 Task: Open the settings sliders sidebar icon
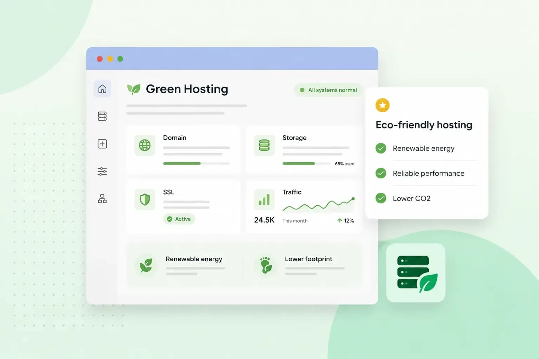[102, 171]
